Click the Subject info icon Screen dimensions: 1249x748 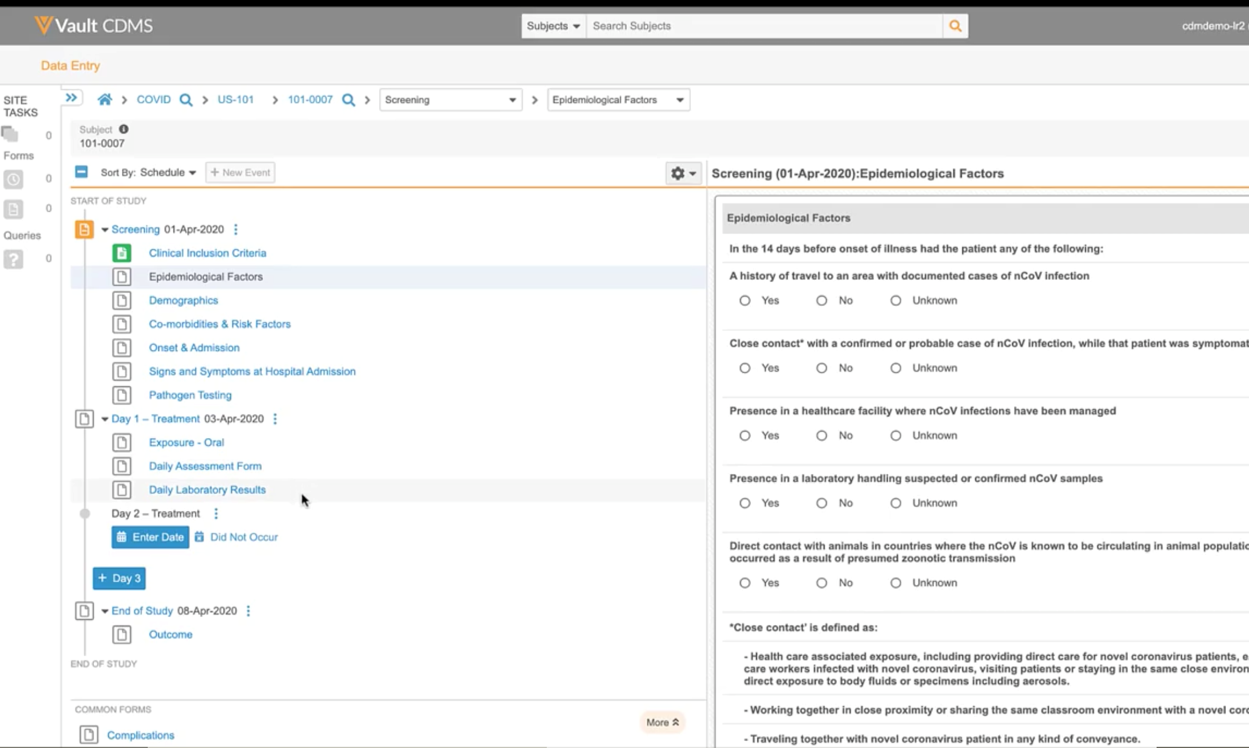click(x=124, y=129)
